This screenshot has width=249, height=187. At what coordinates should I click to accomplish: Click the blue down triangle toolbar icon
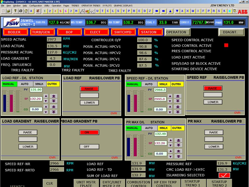[x=177, y=11]
